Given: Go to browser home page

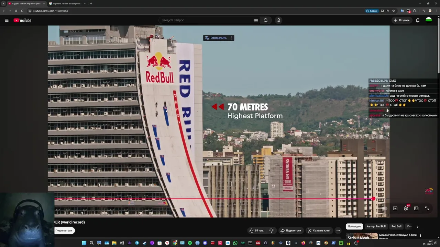Looking at the screenshot, I should pos(22,11).
